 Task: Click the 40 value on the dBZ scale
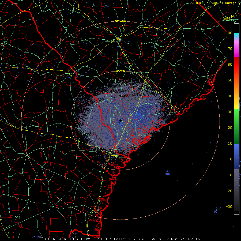tap(230, 96)
